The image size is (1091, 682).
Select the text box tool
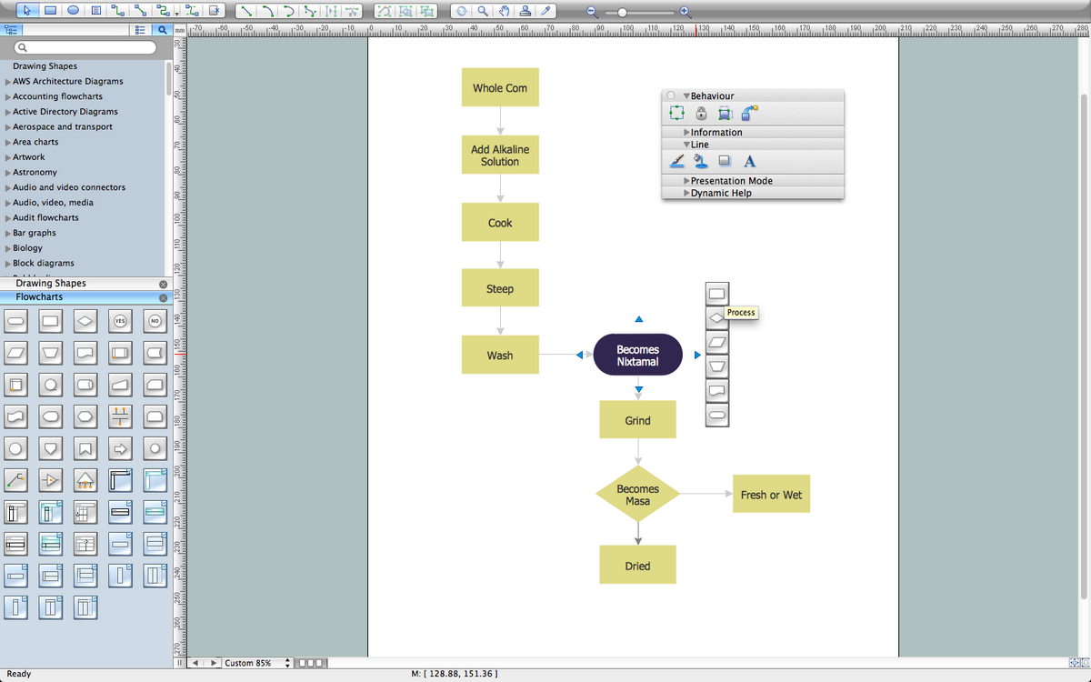click(95, 11)
